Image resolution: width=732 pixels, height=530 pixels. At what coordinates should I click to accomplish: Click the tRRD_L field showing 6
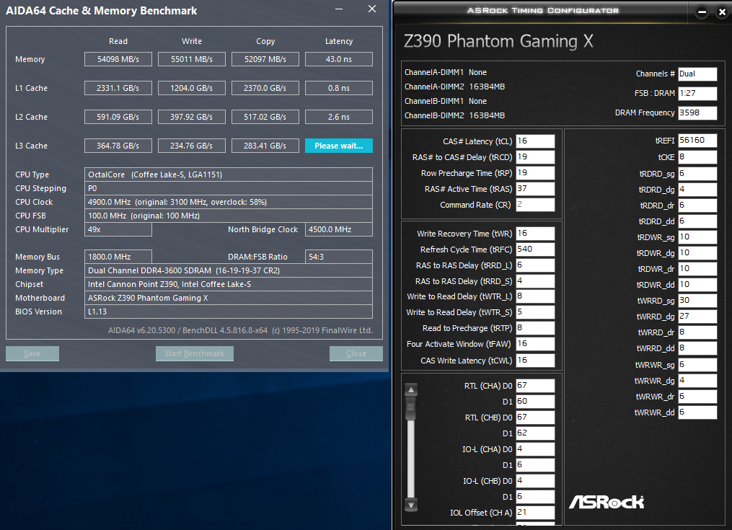click(x=535, y=265)
